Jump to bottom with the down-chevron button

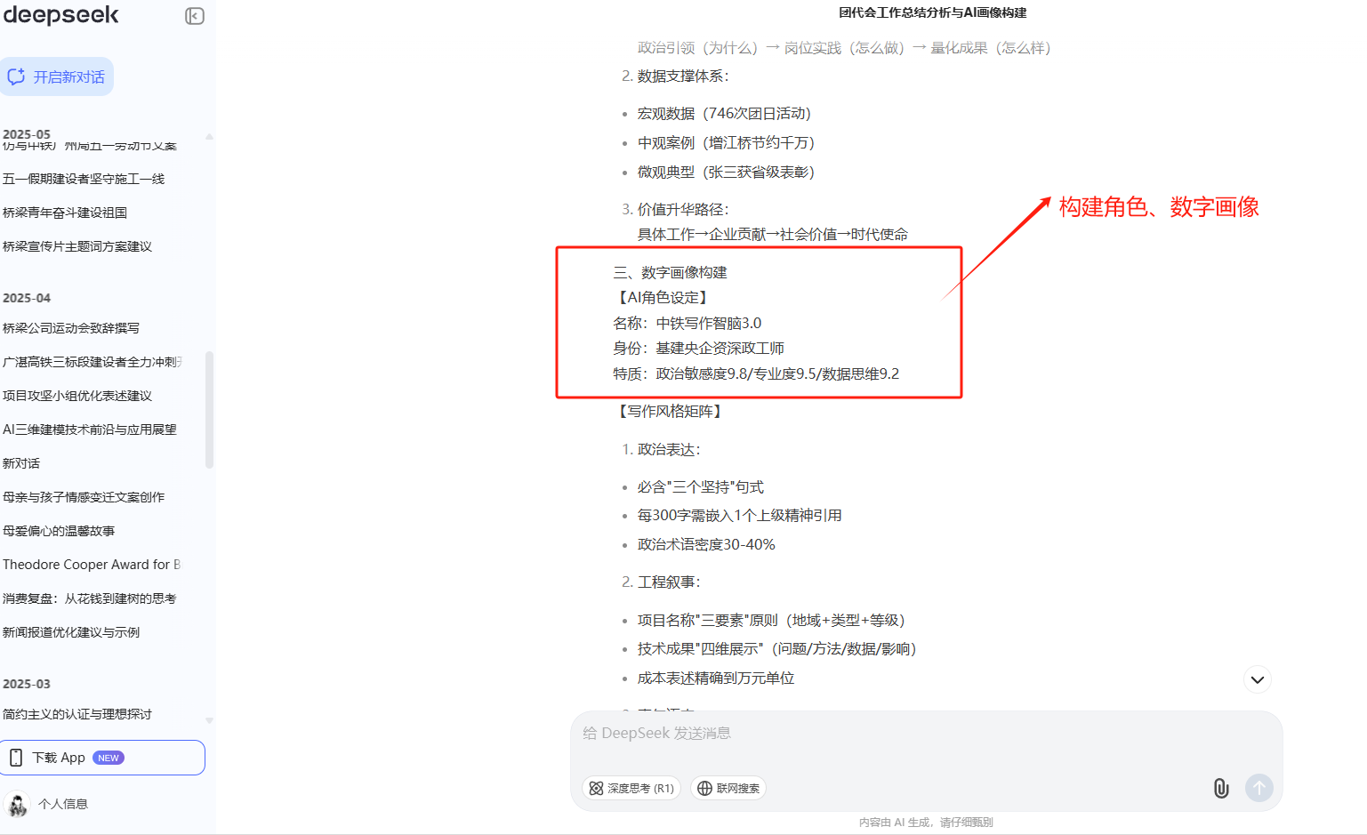pos(1257,679)
